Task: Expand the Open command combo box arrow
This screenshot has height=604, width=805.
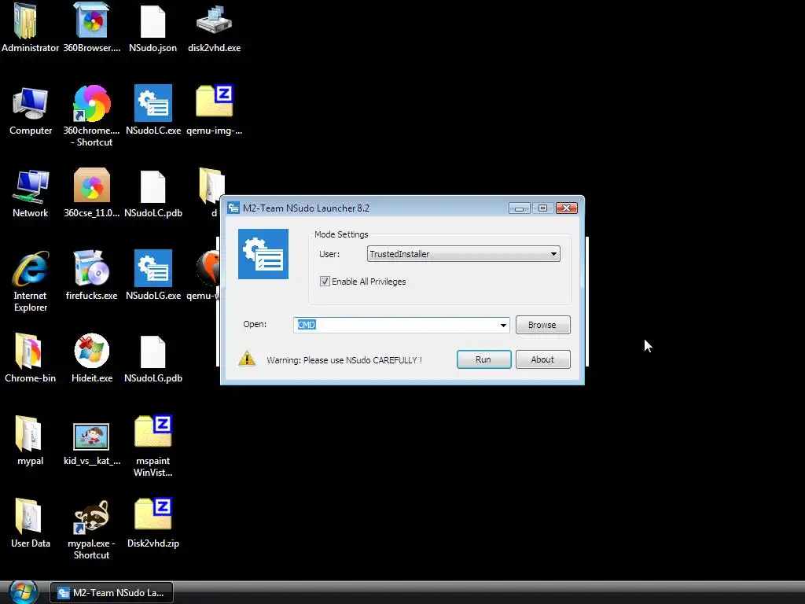Action: pos(503,325)
